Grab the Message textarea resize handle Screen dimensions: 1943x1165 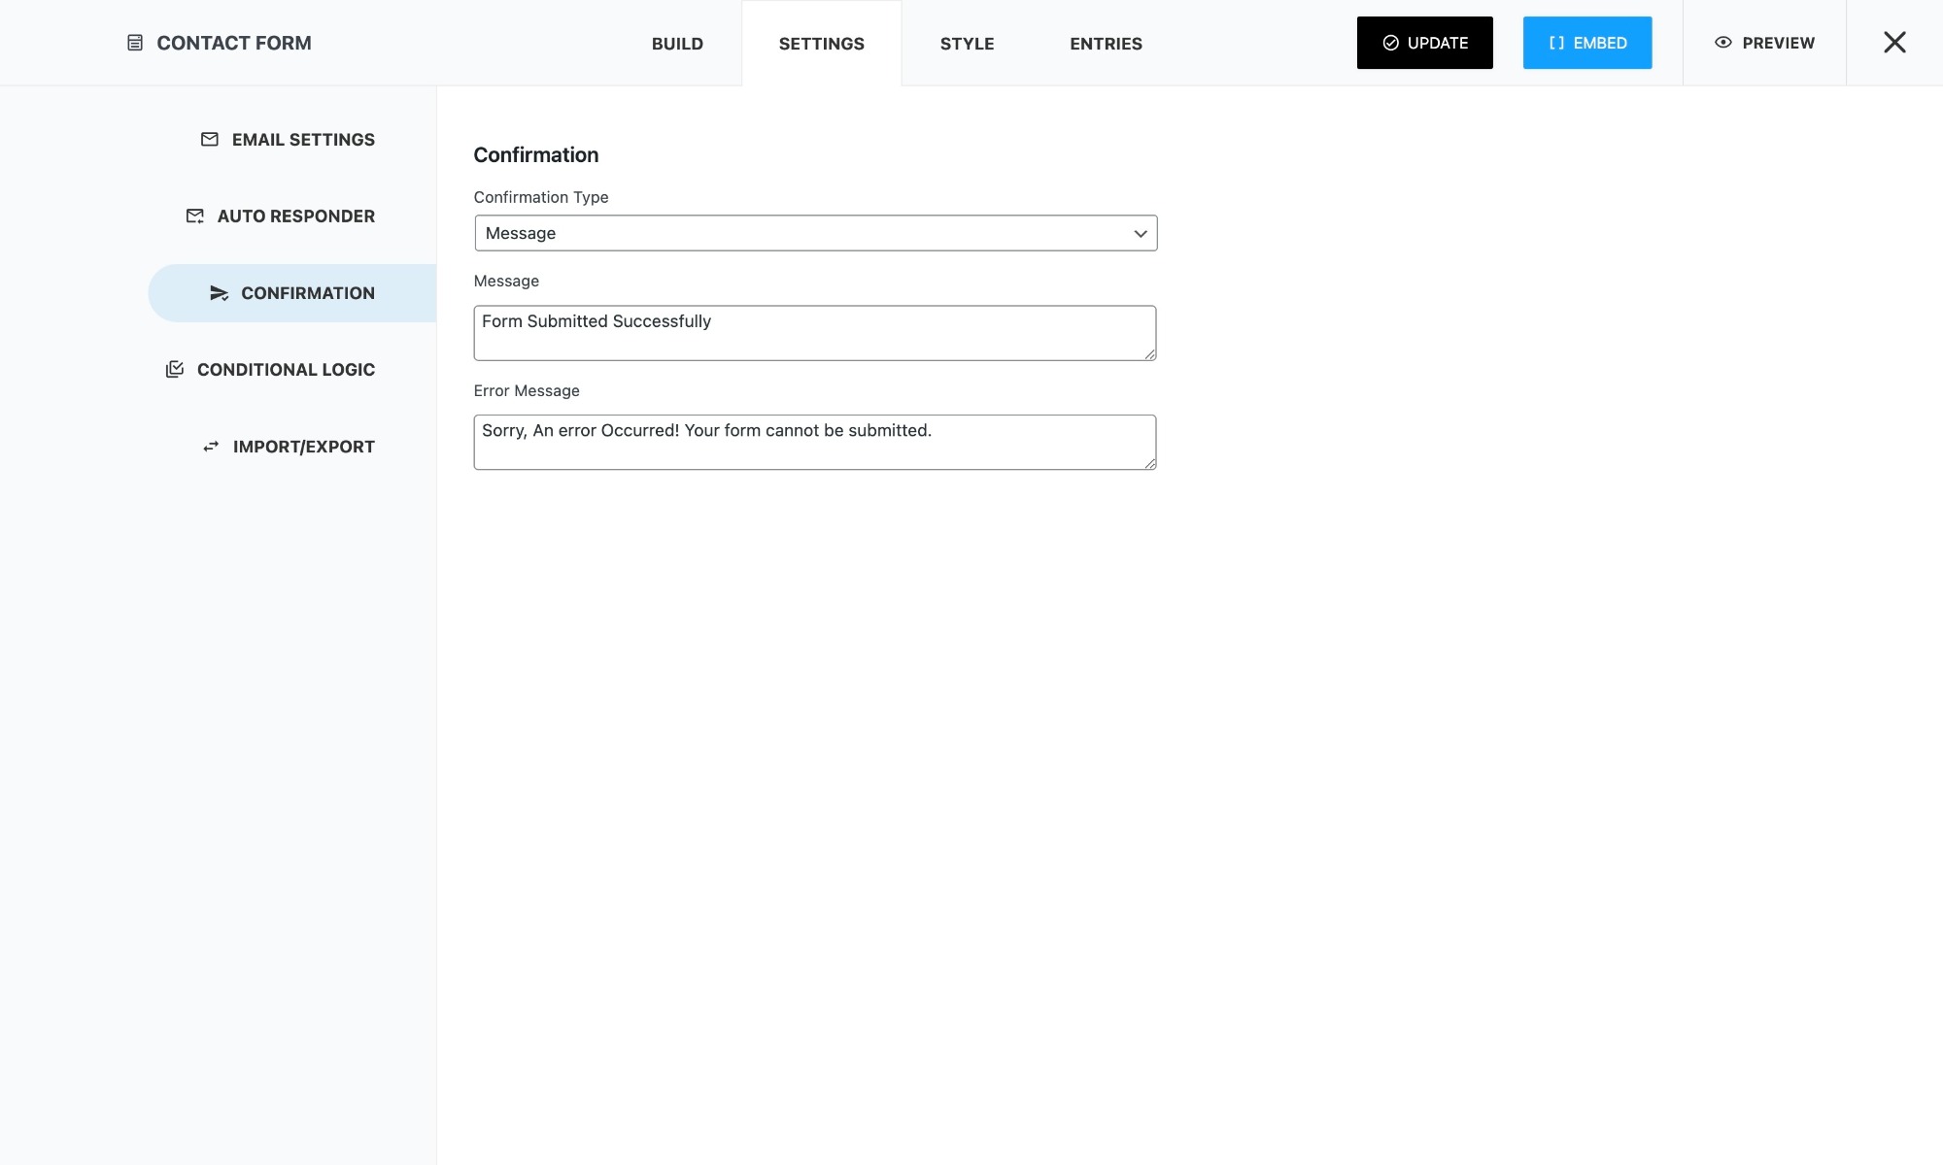(x=1150, y=355)
